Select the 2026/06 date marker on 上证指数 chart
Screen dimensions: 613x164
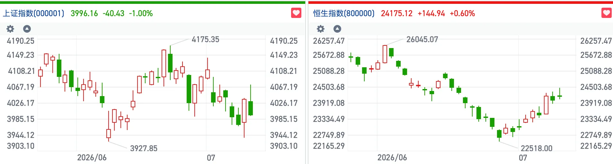92,158
